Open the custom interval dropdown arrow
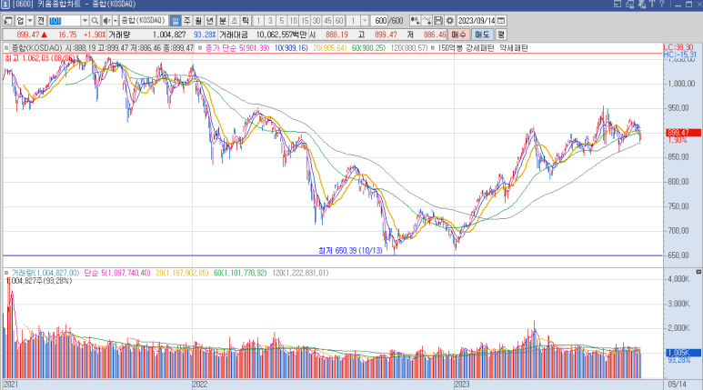Screen dimensions: 703x390 [365, 21]
